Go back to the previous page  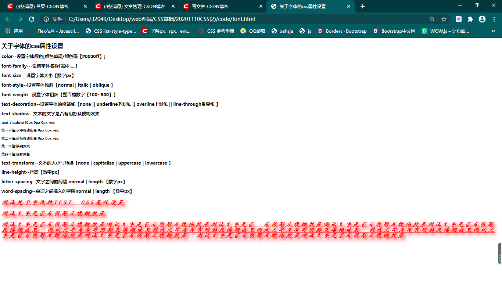tap(8, 19)
